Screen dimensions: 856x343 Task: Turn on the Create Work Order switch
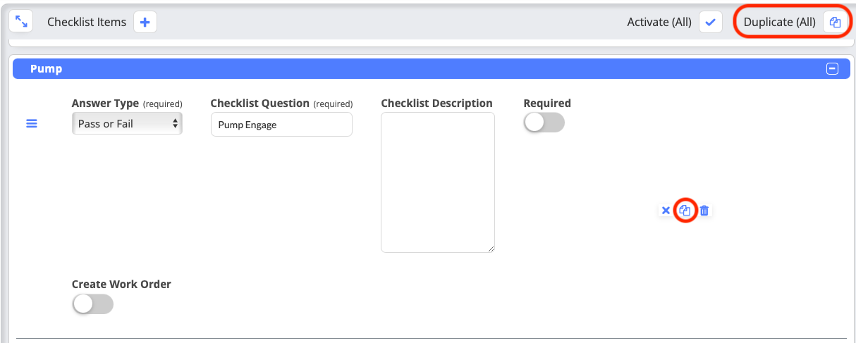pos(92,304)
